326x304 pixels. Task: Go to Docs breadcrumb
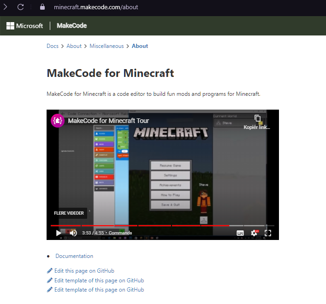coord(53,46)
